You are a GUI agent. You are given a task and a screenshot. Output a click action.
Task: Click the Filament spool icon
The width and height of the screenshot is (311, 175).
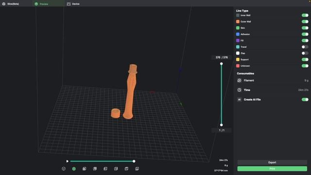coord(240,80)
